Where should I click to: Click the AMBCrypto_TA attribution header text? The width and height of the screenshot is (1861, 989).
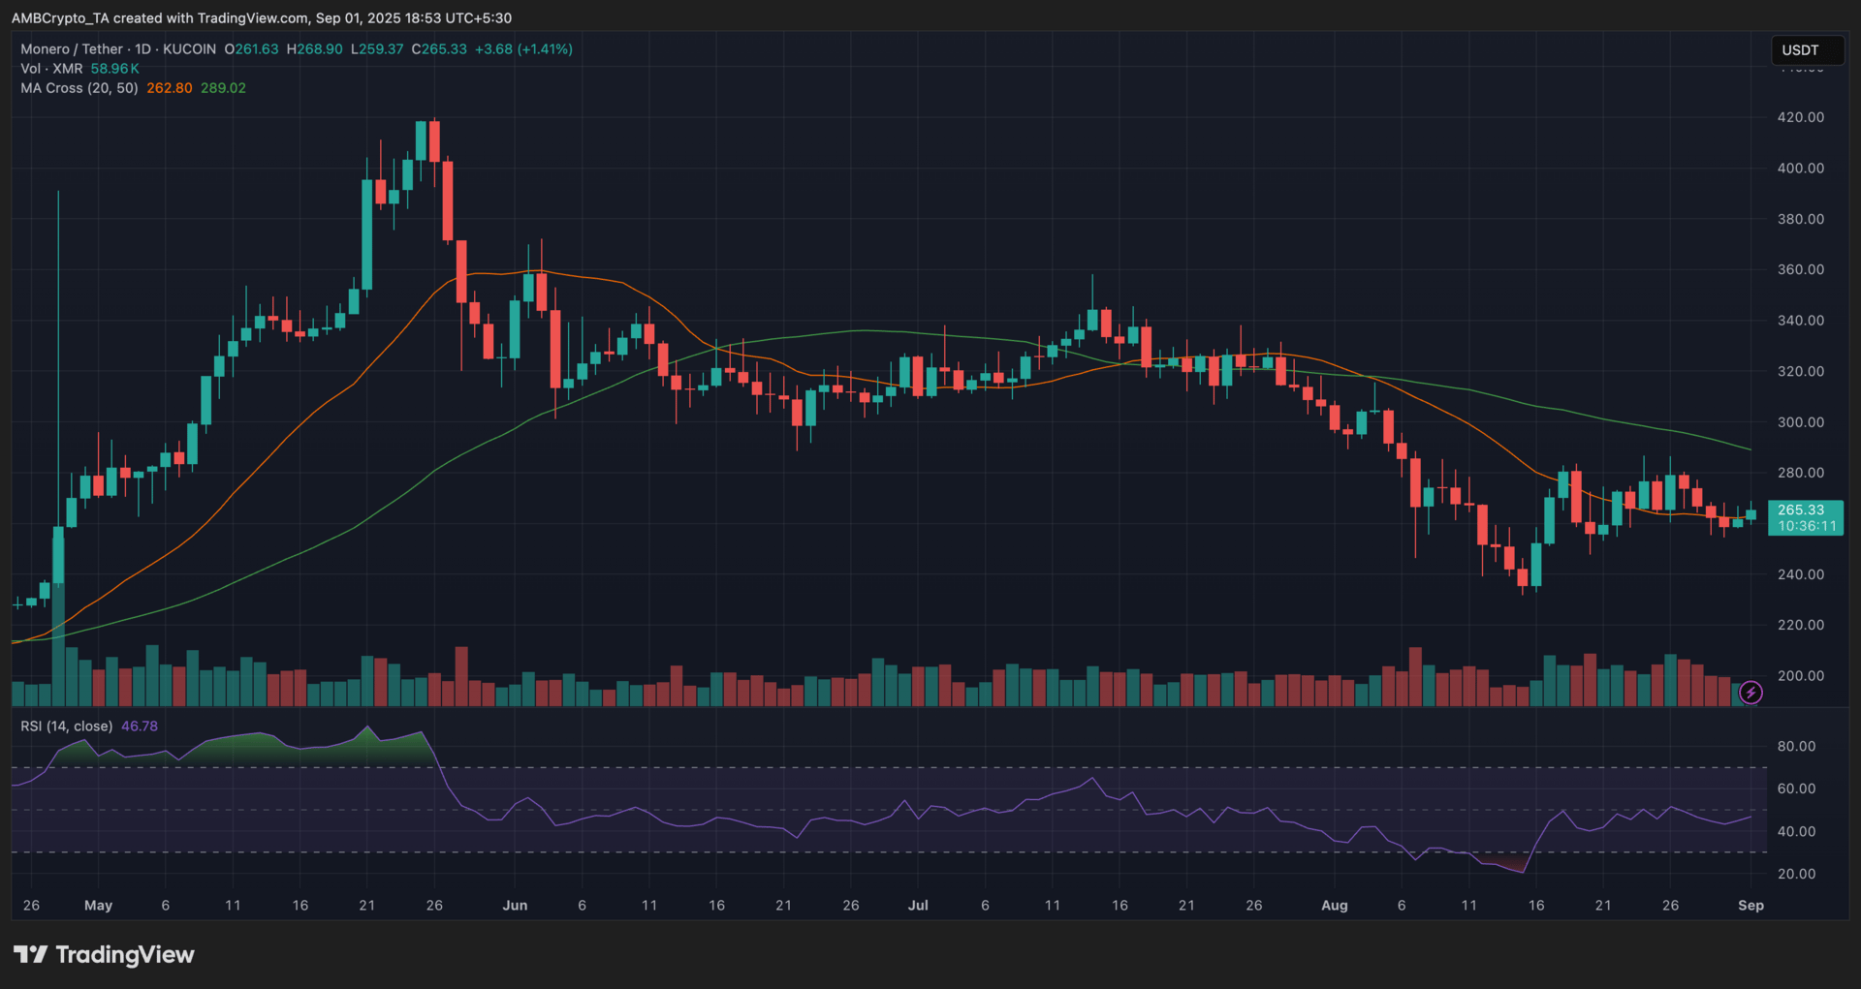262,18
